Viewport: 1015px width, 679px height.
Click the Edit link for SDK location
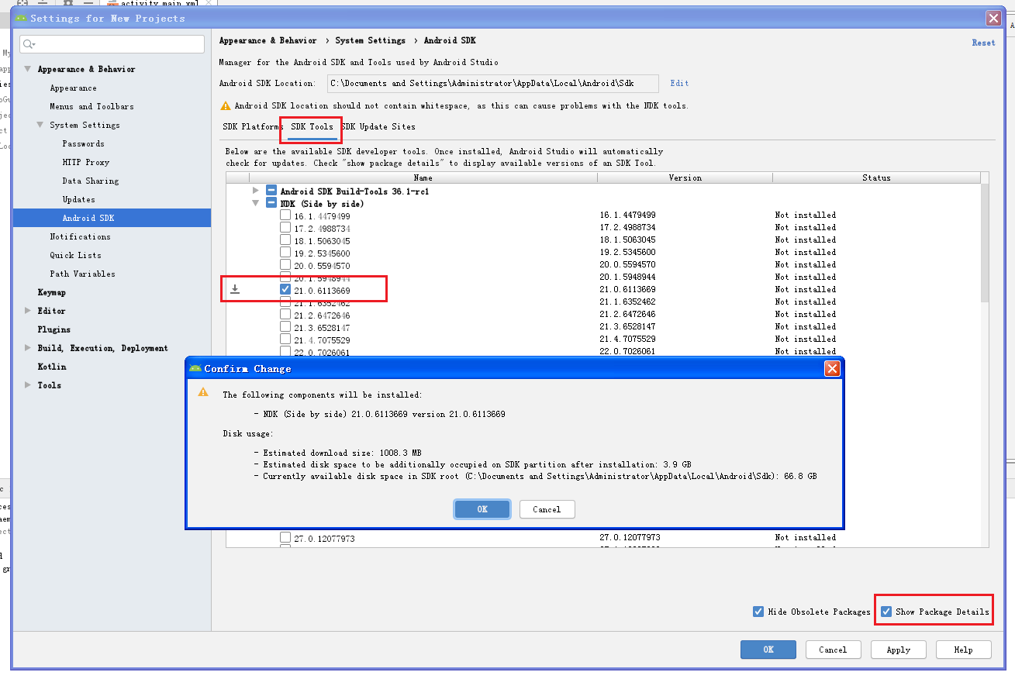tap(679, 83)
